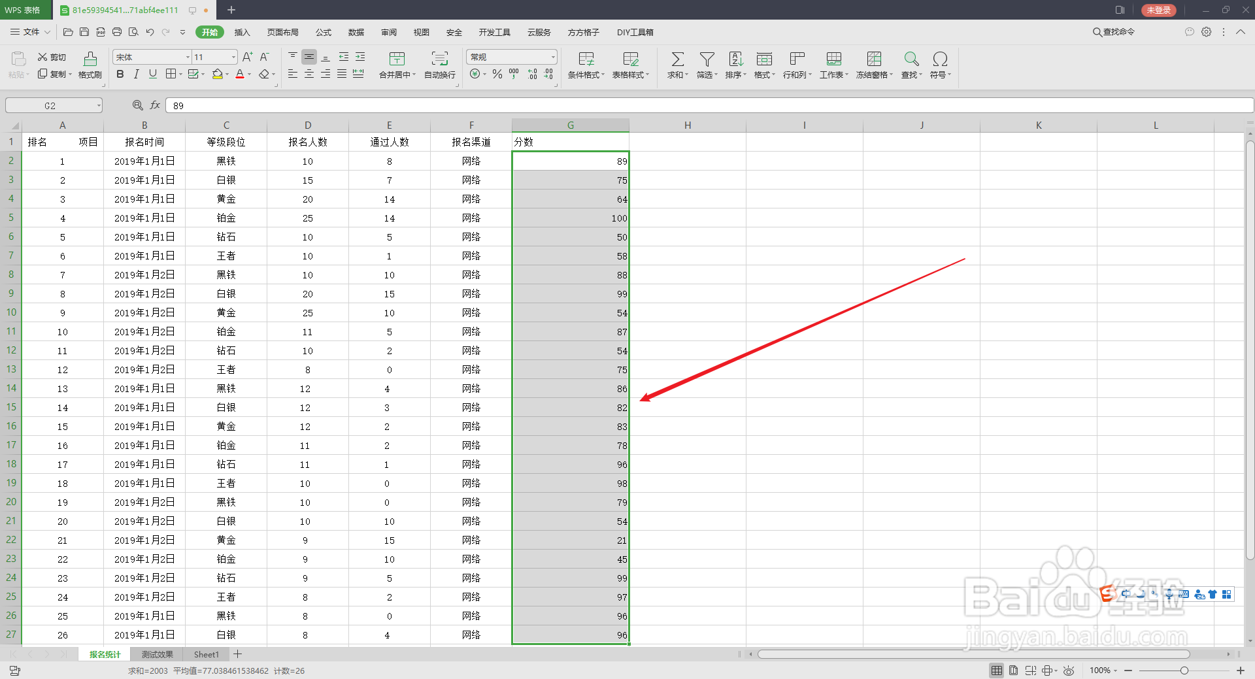The width and height of the screenshot is (1255, 679).
Task: Open the 插入 ribbon tab
Action: click(x=242, y=32)
